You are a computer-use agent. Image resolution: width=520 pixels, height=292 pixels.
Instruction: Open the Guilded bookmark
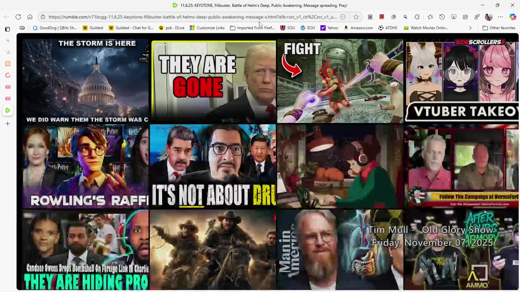pos(93,28)
